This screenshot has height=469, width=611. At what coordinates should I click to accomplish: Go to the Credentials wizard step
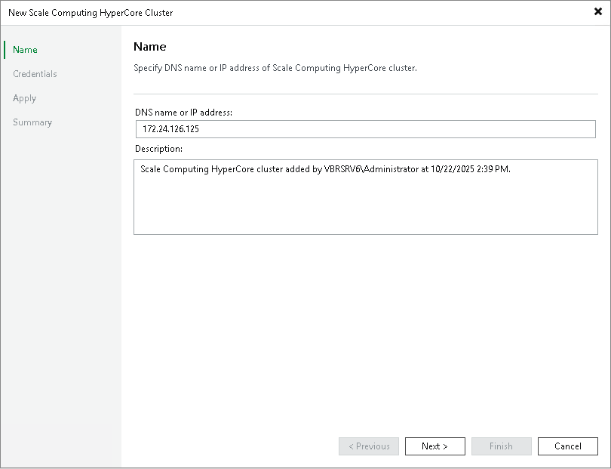(35, 74)
